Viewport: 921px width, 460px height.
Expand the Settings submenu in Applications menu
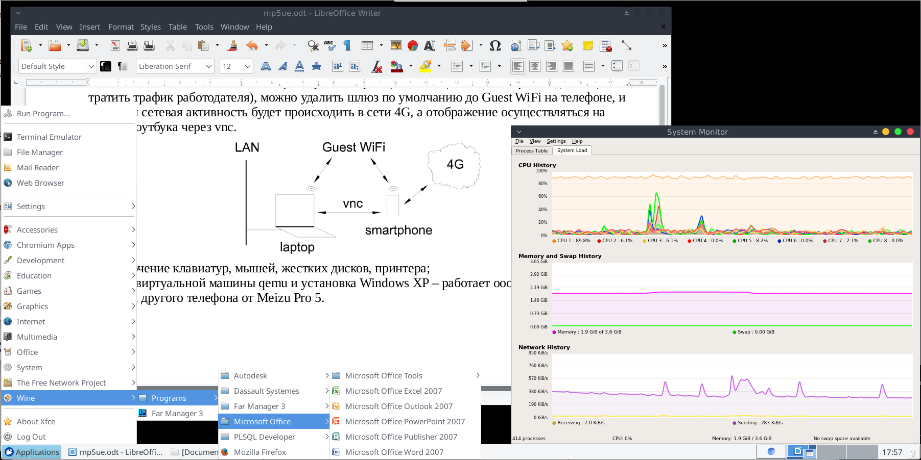[x=68, y=206]
